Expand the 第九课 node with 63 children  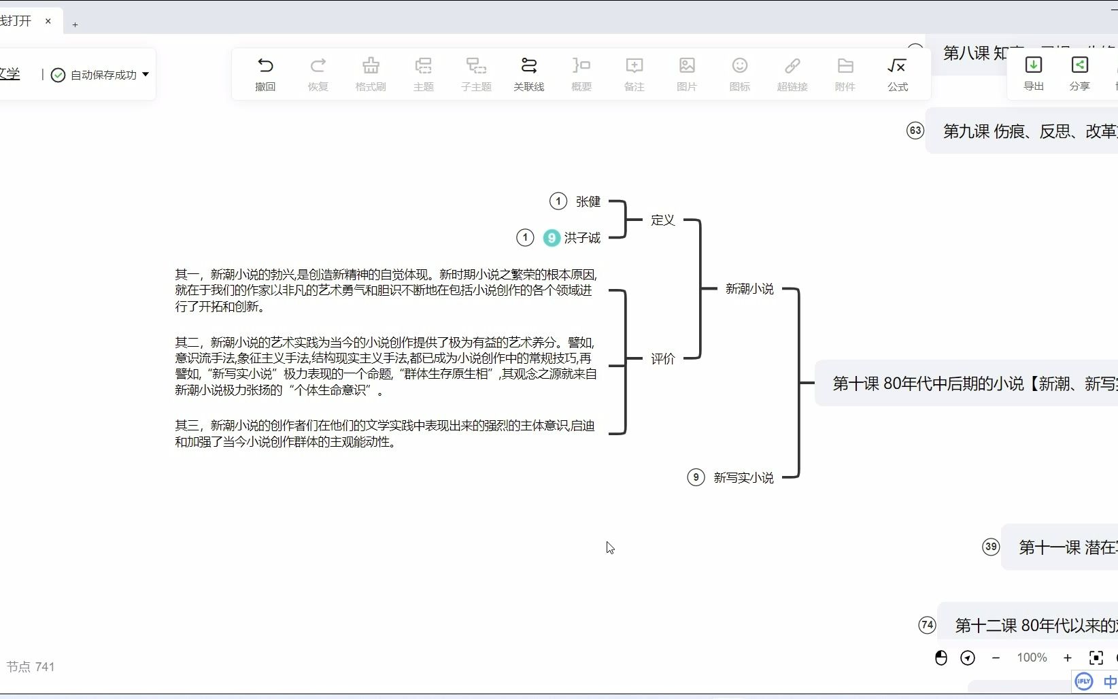click(915, 131)
